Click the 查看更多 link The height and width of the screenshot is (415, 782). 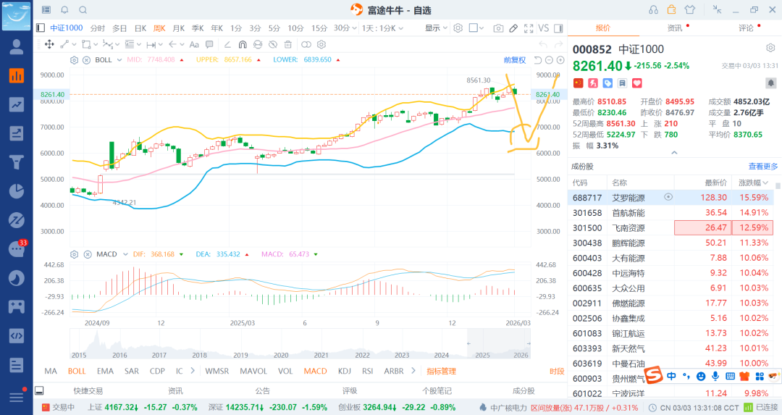pos(763,166)
